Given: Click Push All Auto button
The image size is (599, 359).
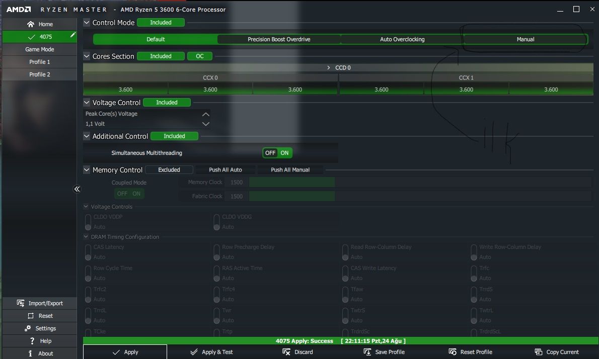Looking at the screenshot, I should click(226, 170).
